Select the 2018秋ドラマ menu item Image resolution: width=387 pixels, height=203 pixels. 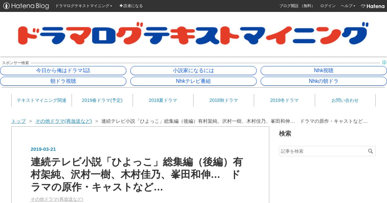223,100
